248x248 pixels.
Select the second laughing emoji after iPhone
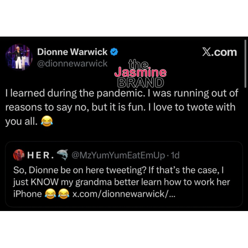click(63, 194)
